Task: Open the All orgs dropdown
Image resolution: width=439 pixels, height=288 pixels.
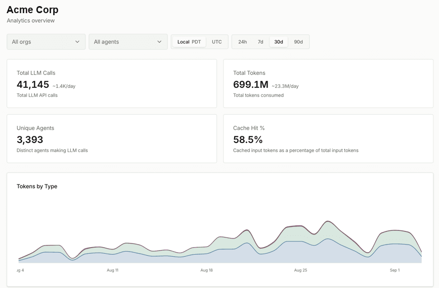Action: tap(46, 41)
